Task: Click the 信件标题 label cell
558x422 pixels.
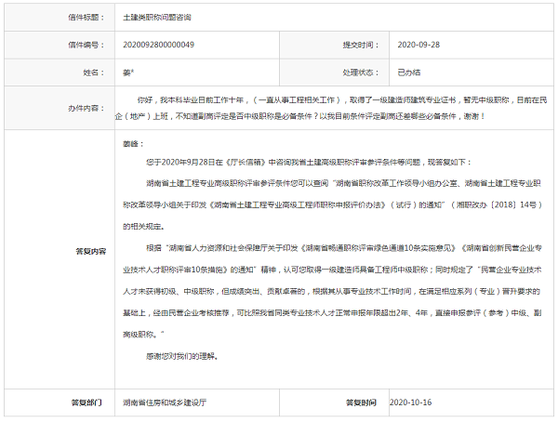Action: [x=60, y=18]
